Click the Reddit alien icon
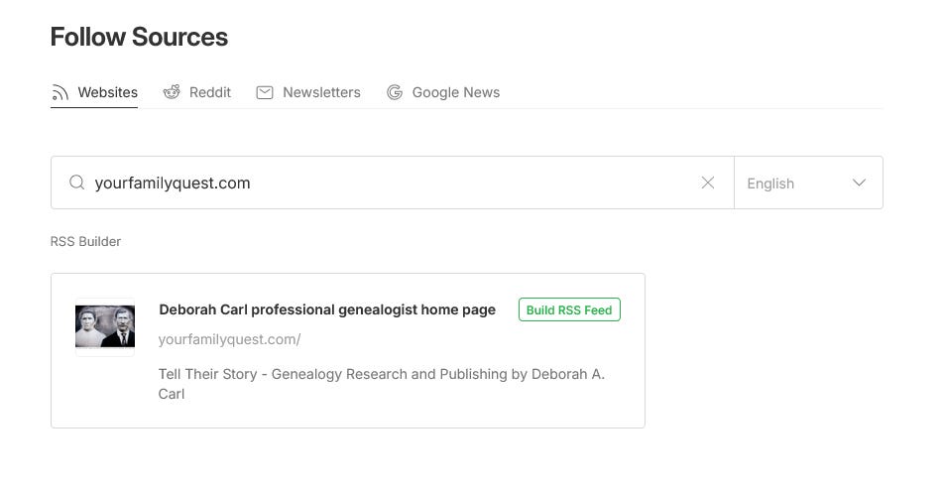The height and width of the screenshot is (490, 943). tap(172, 92)
